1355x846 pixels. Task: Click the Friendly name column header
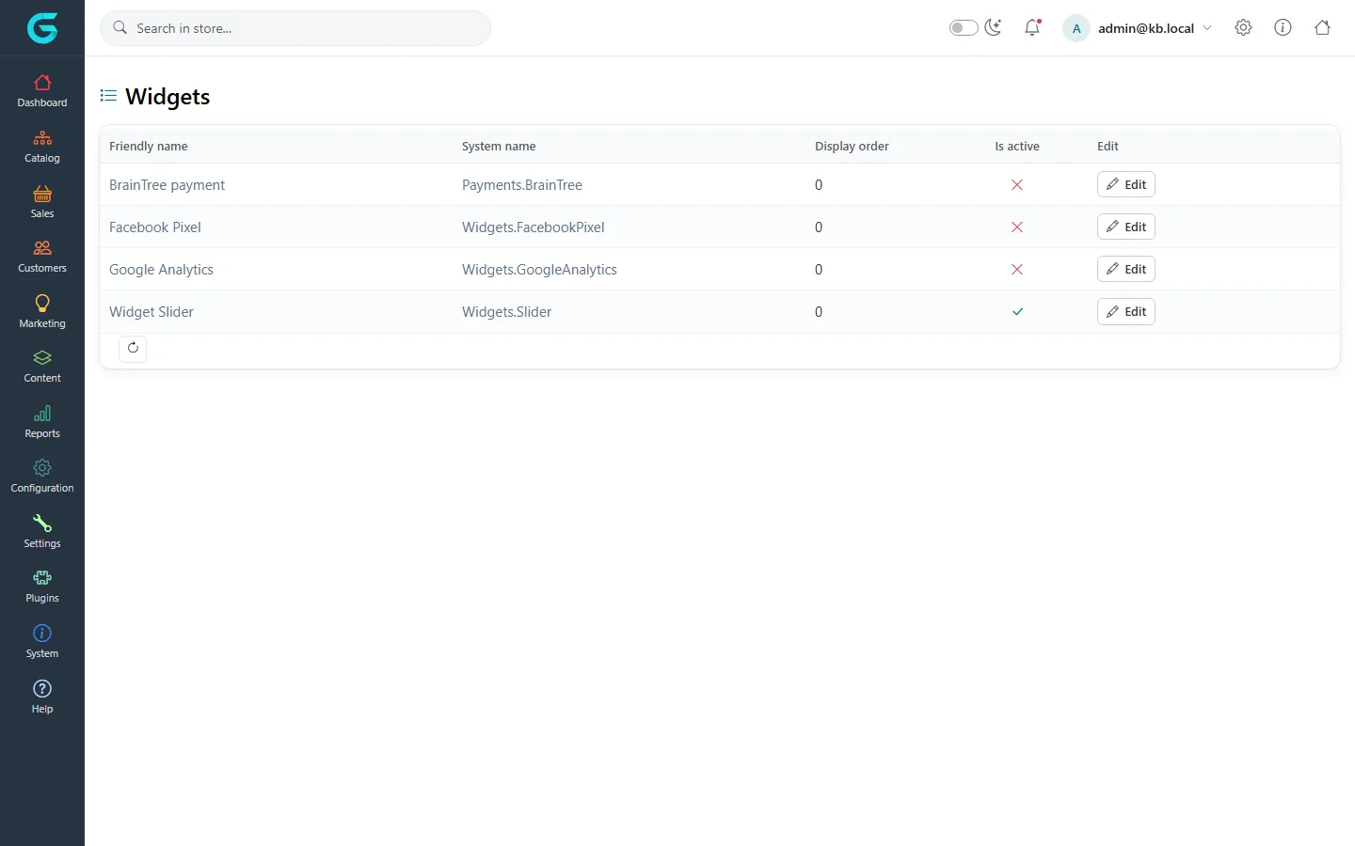pos(149,146)
